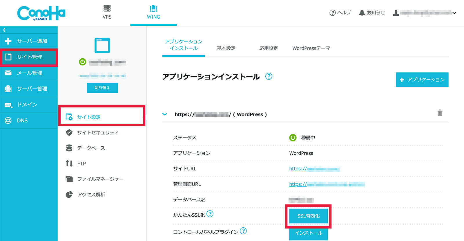Collapse the WordPress site entry chevron

165,114
